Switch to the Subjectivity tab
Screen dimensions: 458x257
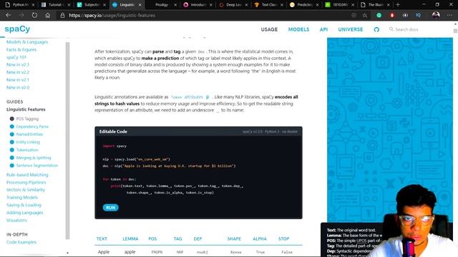tap(91, 5)
